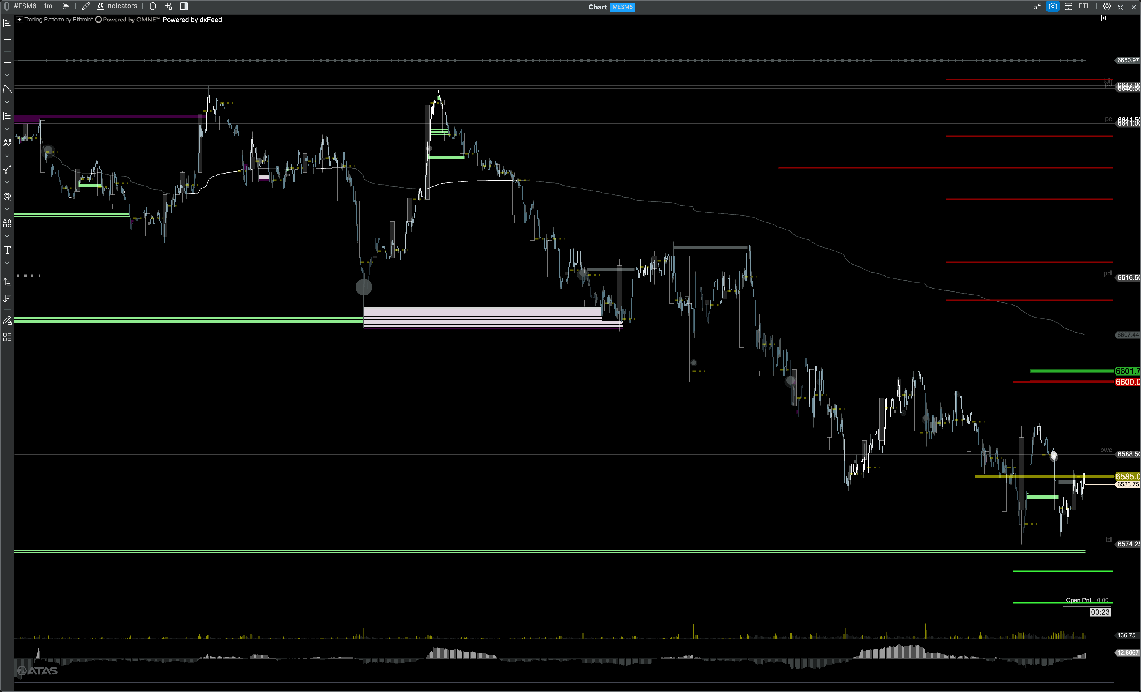This screenshot has width=1141, height=692.
Task: Open the 1m timeframe dropdown
Action: click(x=48, y=6)
